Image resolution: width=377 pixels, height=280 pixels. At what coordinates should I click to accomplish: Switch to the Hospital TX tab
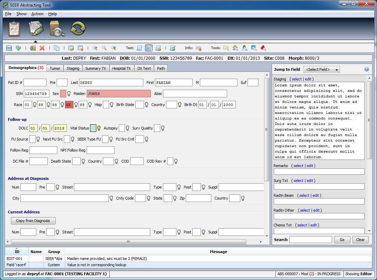click(122, 68)
